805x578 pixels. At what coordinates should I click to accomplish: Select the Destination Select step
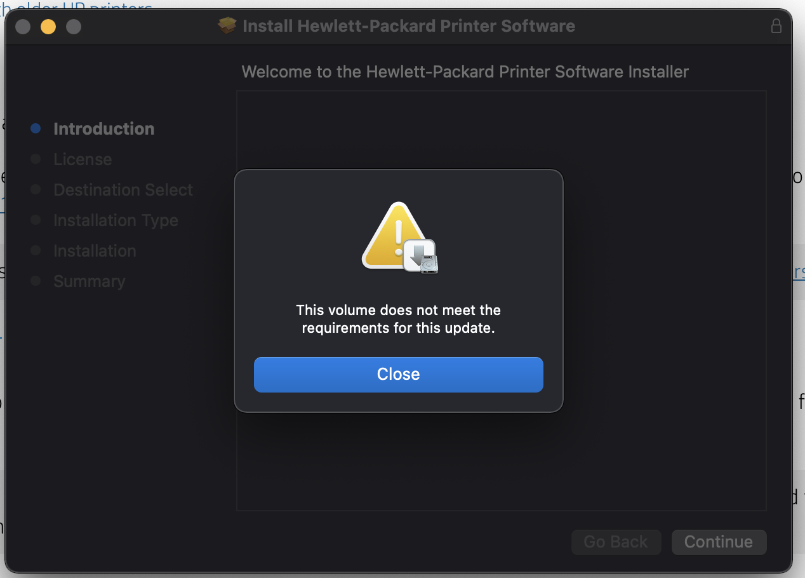click(x=123, y=190)
